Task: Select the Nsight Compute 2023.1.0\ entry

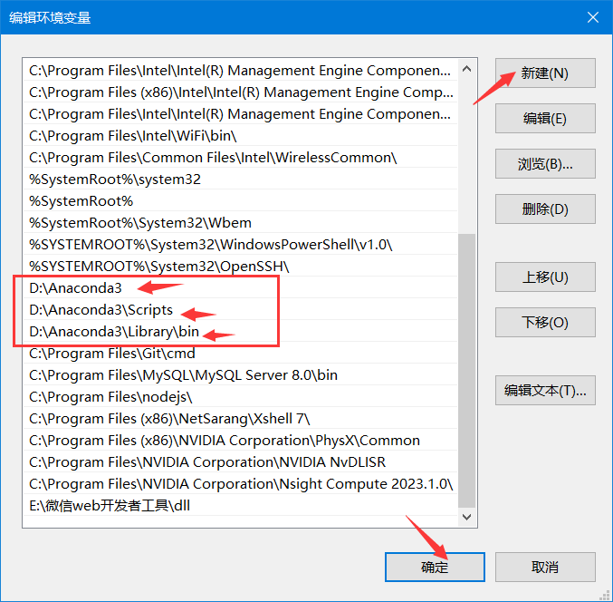Action: pyautogui.click(x=240, y=484)
